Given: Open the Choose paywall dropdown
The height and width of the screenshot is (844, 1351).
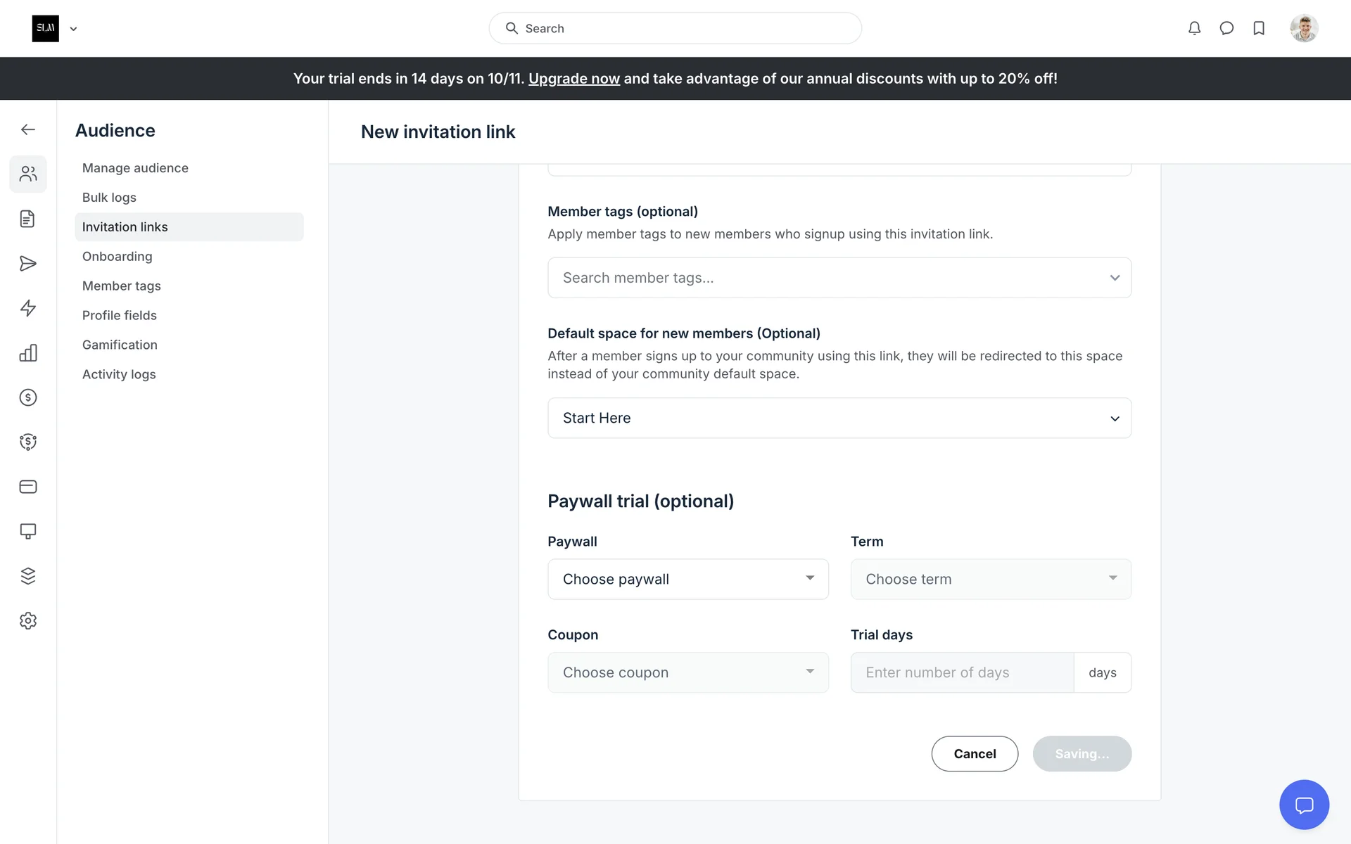Looking at the screenshot, I should pyautogui.click(x=687, y=579).
